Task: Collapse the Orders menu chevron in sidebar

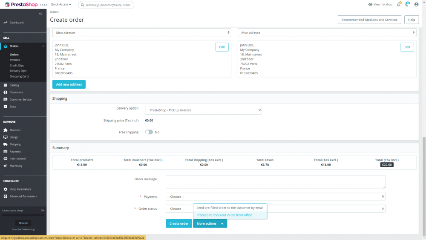Action: (43, 46)
